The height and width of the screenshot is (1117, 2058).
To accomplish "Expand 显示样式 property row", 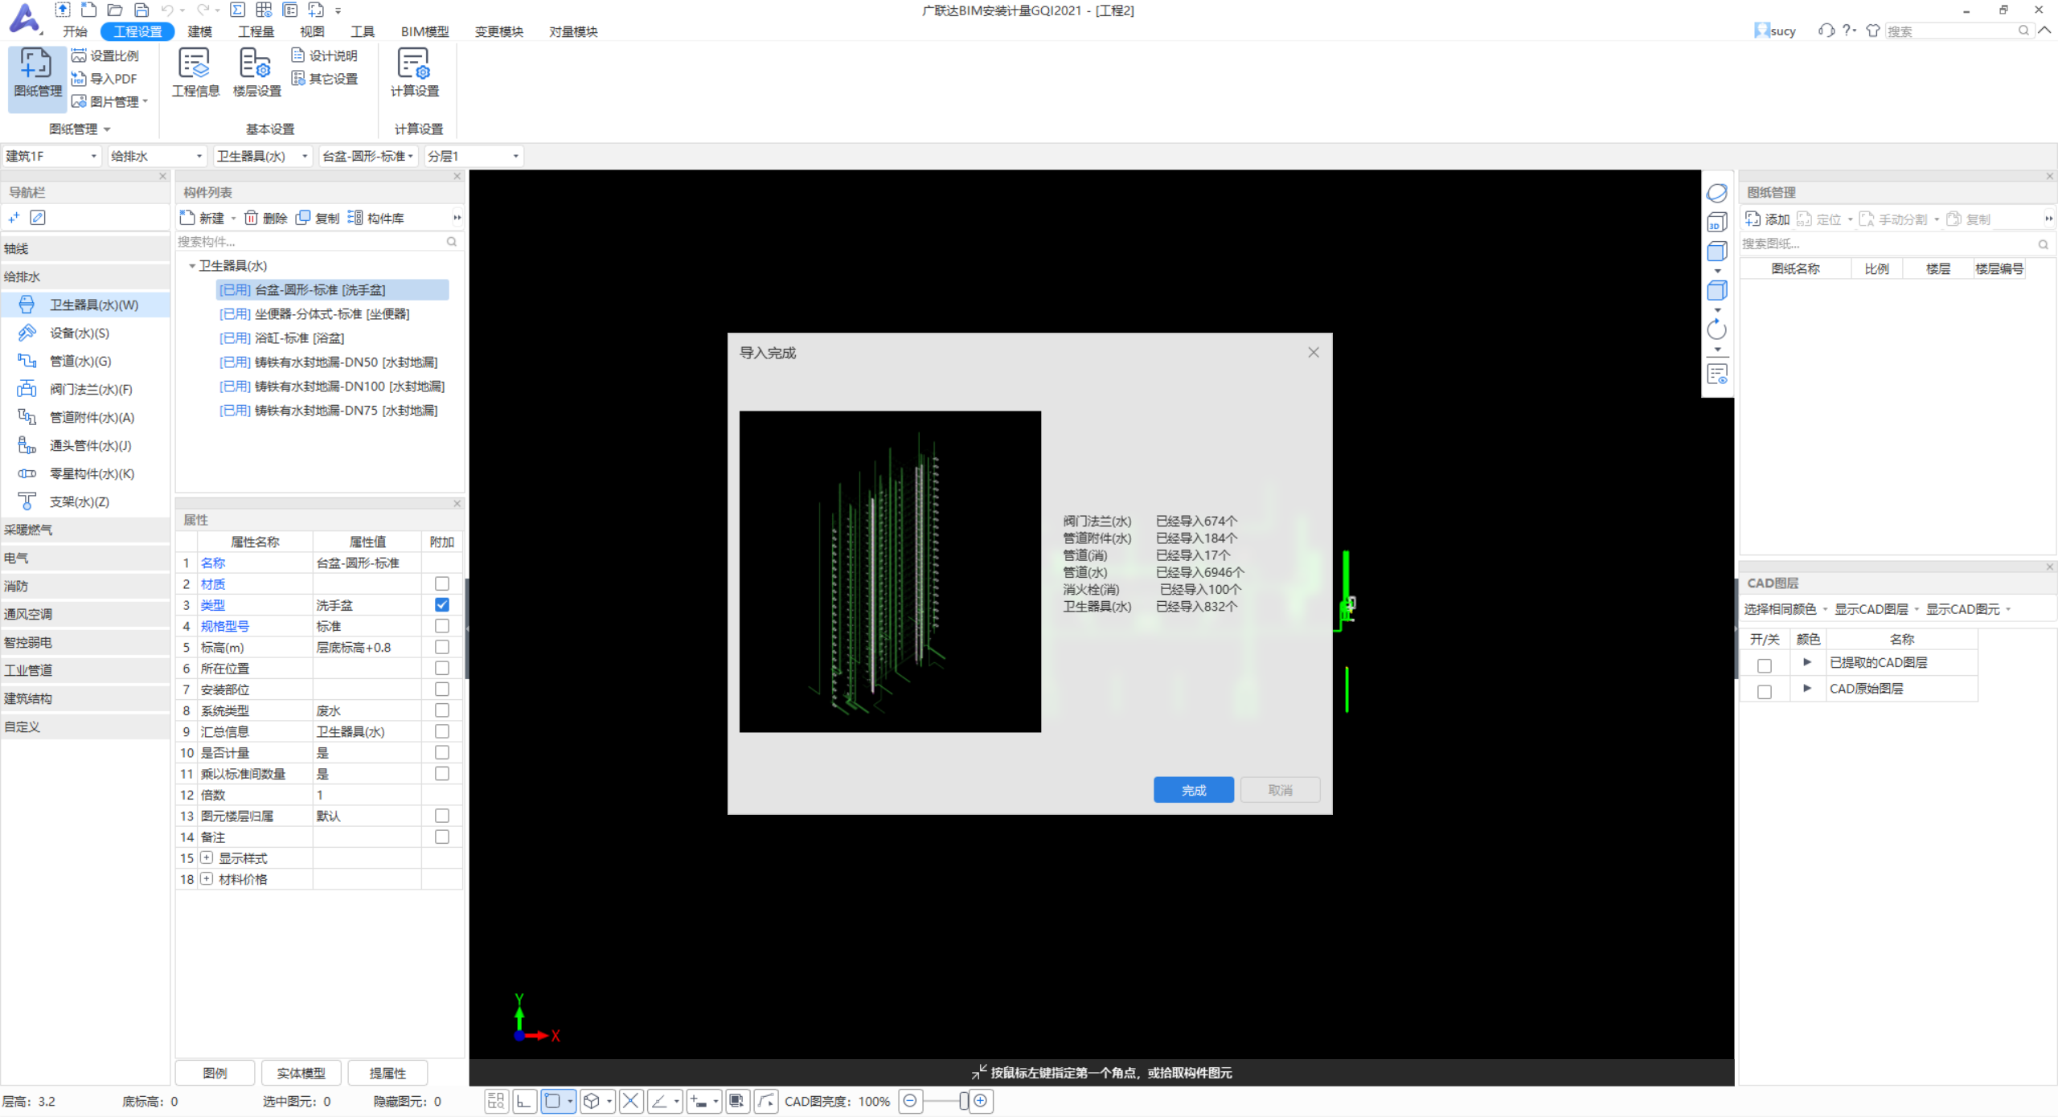I will pyautogui.click(x=207, y=857).
